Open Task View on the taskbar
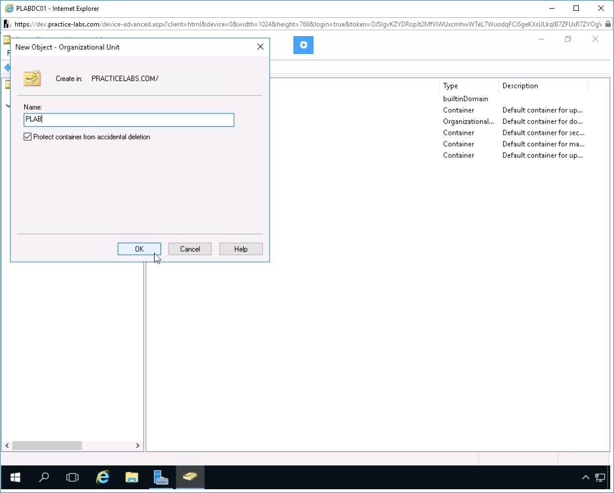 [72, 477]
